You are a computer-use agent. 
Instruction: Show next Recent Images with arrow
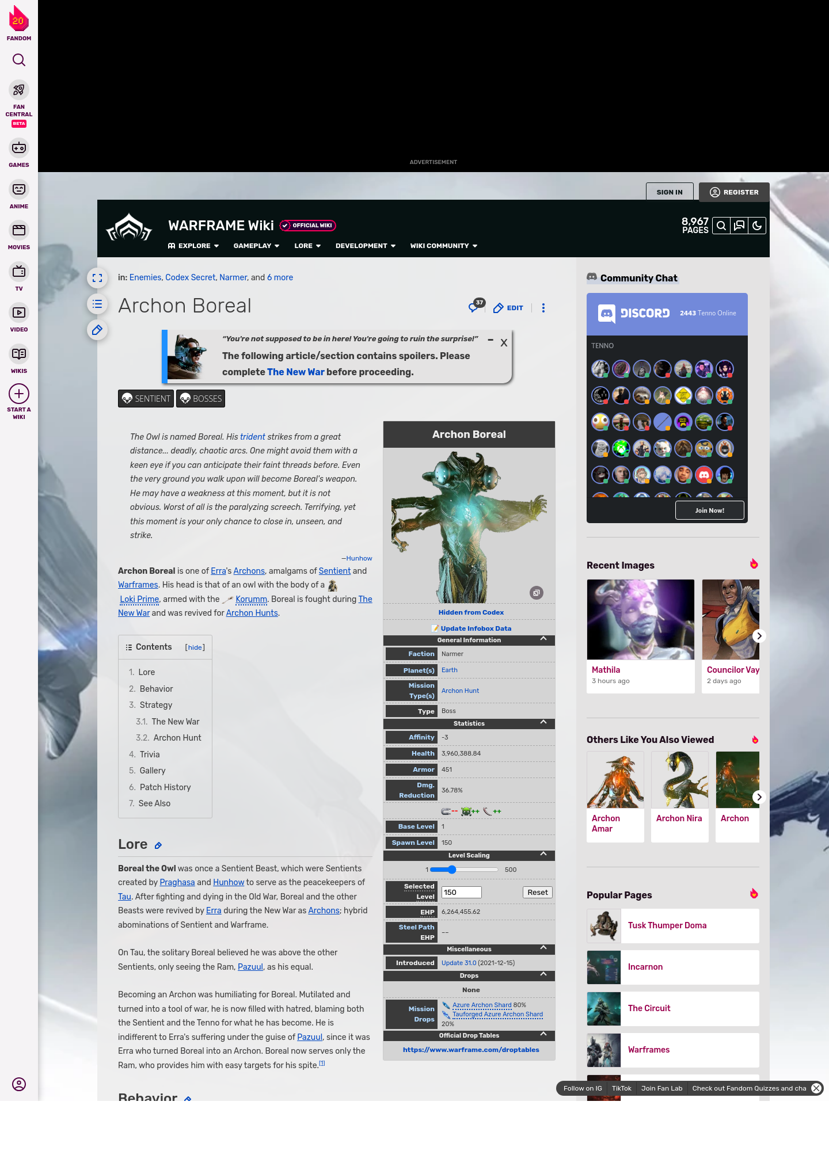[759, 636]
